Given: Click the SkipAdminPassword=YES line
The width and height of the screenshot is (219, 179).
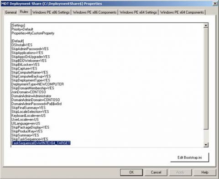Looking at the screenshot, I should (x=30, y=49).
